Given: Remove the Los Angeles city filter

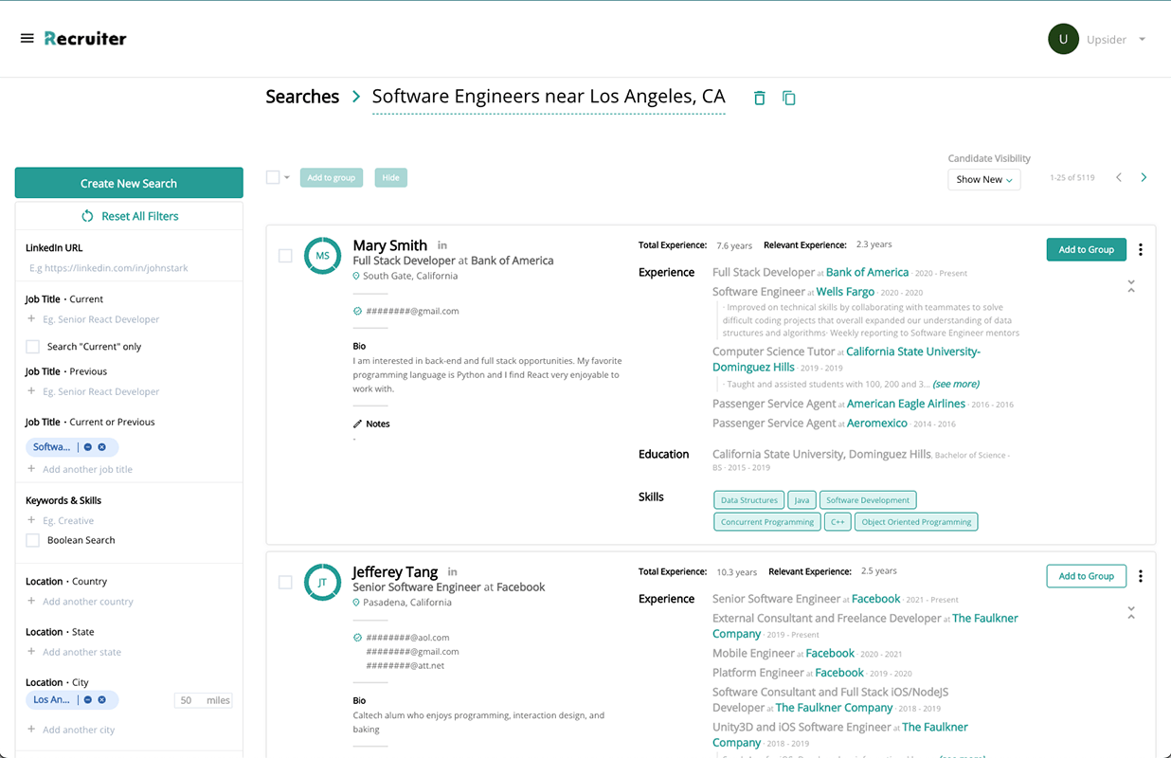Looking at the screenshot, I should [x=102, y=700].
